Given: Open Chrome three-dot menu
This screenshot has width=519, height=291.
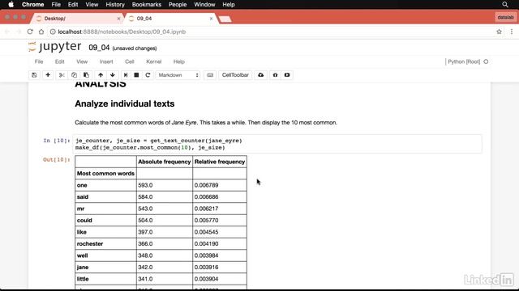Looking at the screenshot, I should click(512, 32).
